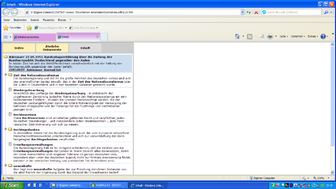Open the Favoriten menu
336x189 pixels.
click(48, 20)
